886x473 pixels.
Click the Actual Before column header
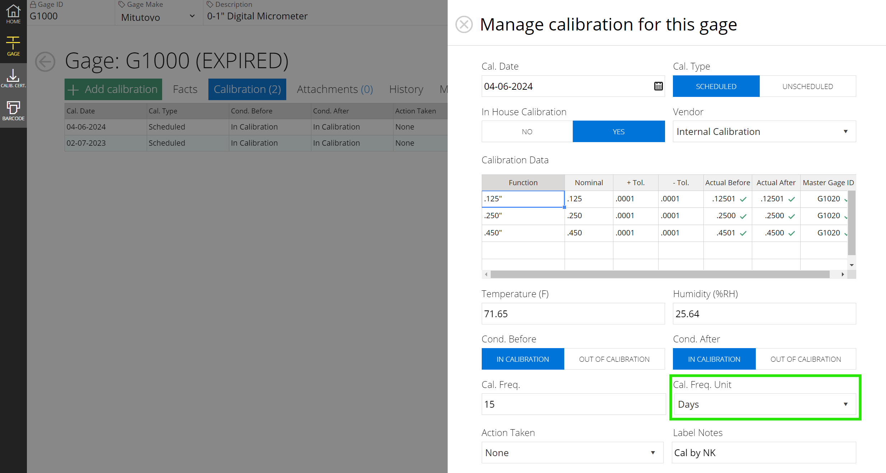727,183
